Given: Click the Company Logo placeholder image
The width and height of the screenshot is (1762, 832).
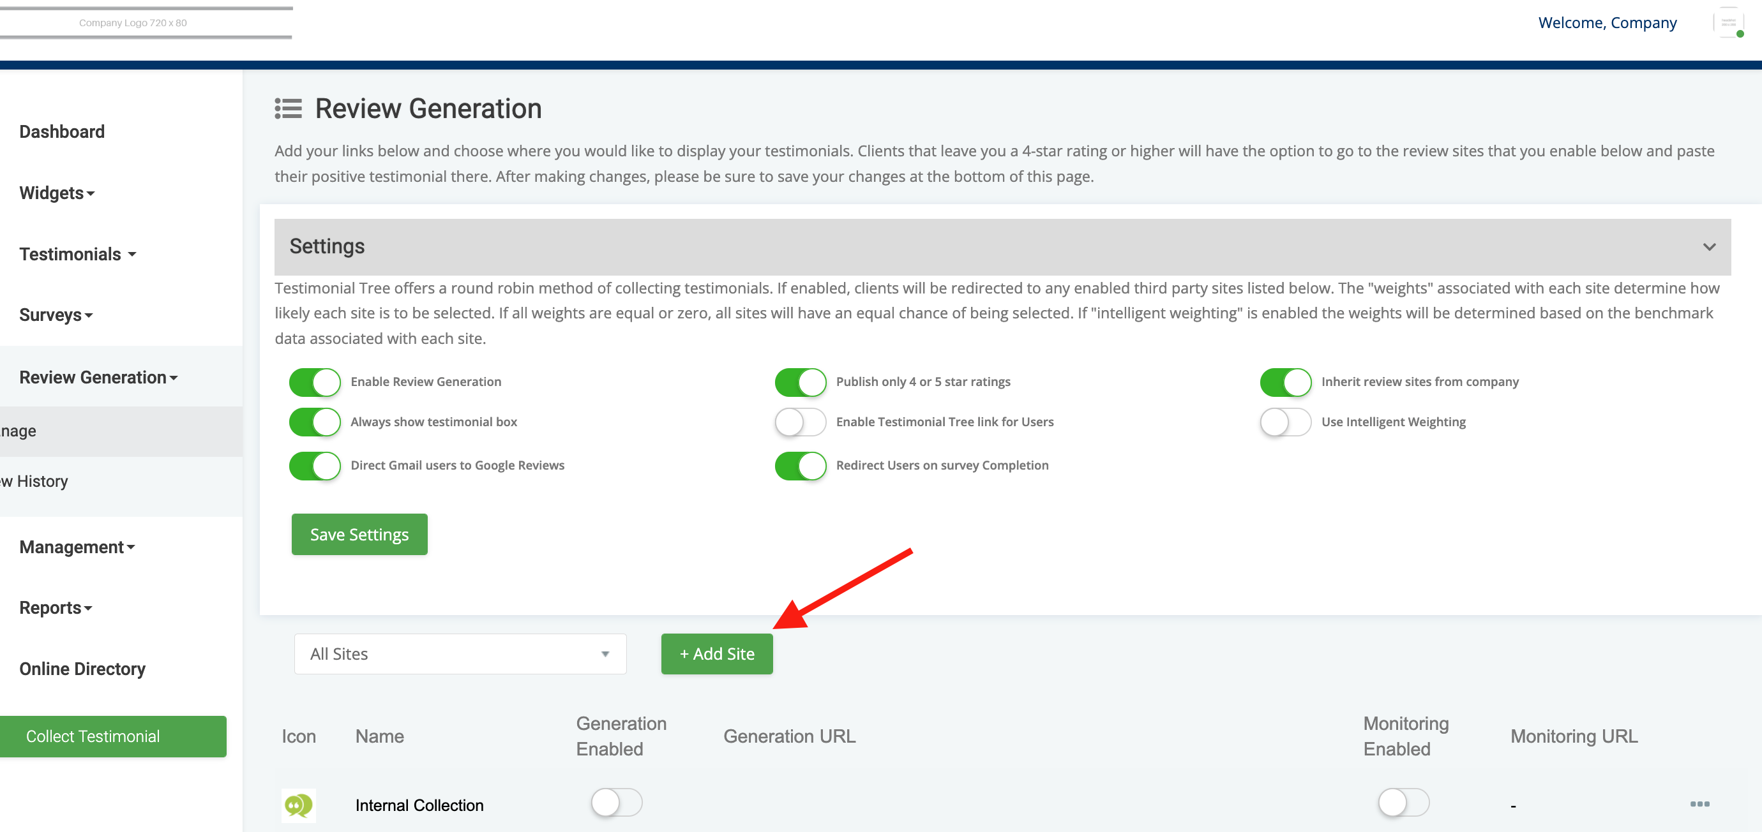Looking at the screenshot, I should pyautogui.click(x=133, y=22).
